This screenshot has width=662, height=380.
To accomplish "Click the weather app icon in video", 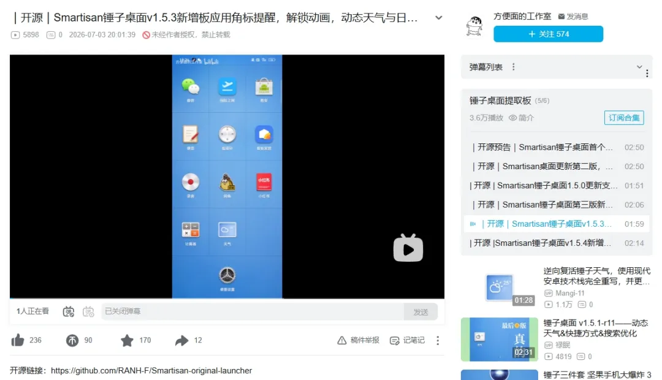I will (227, 230).
